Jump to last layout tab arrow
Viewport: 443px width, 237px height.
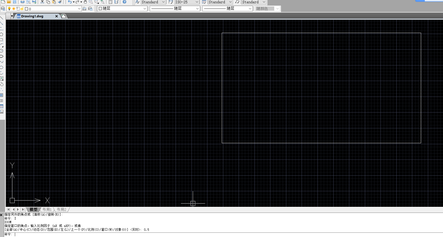[23, 209]
